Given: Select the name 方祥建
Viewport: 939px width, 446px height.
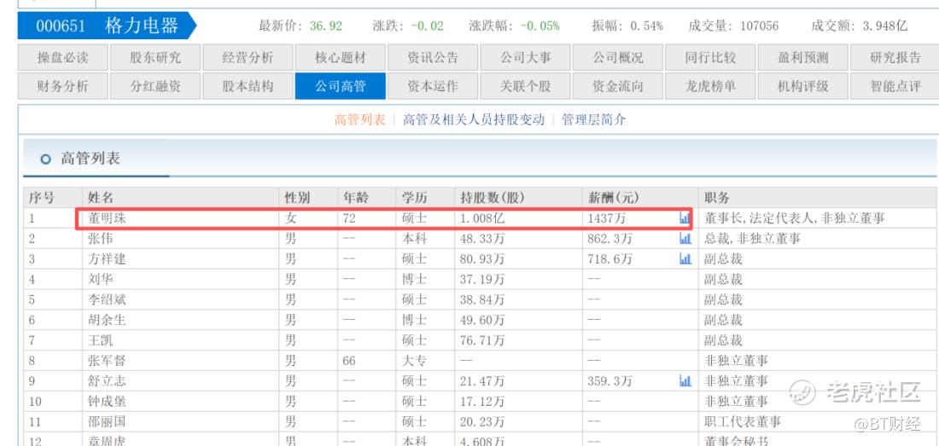Looking at the screenshot, I should click(108, 259).
